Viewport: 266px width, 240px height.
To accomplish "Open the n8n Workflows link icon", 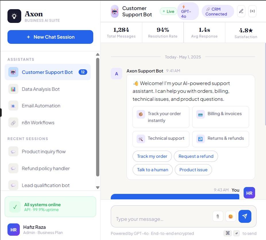I will (x=13, y=123).
